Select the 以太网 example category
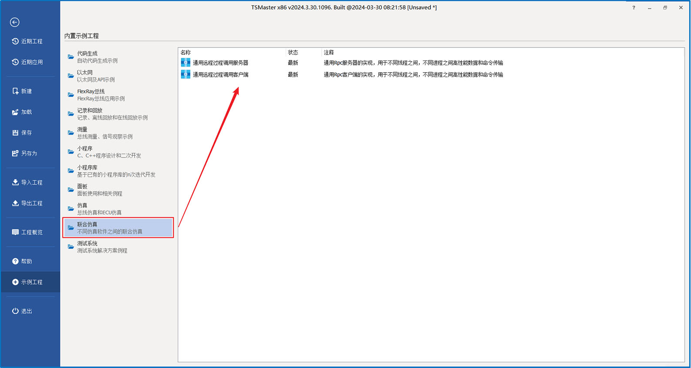691x368 pixels. tap(118, 76)
